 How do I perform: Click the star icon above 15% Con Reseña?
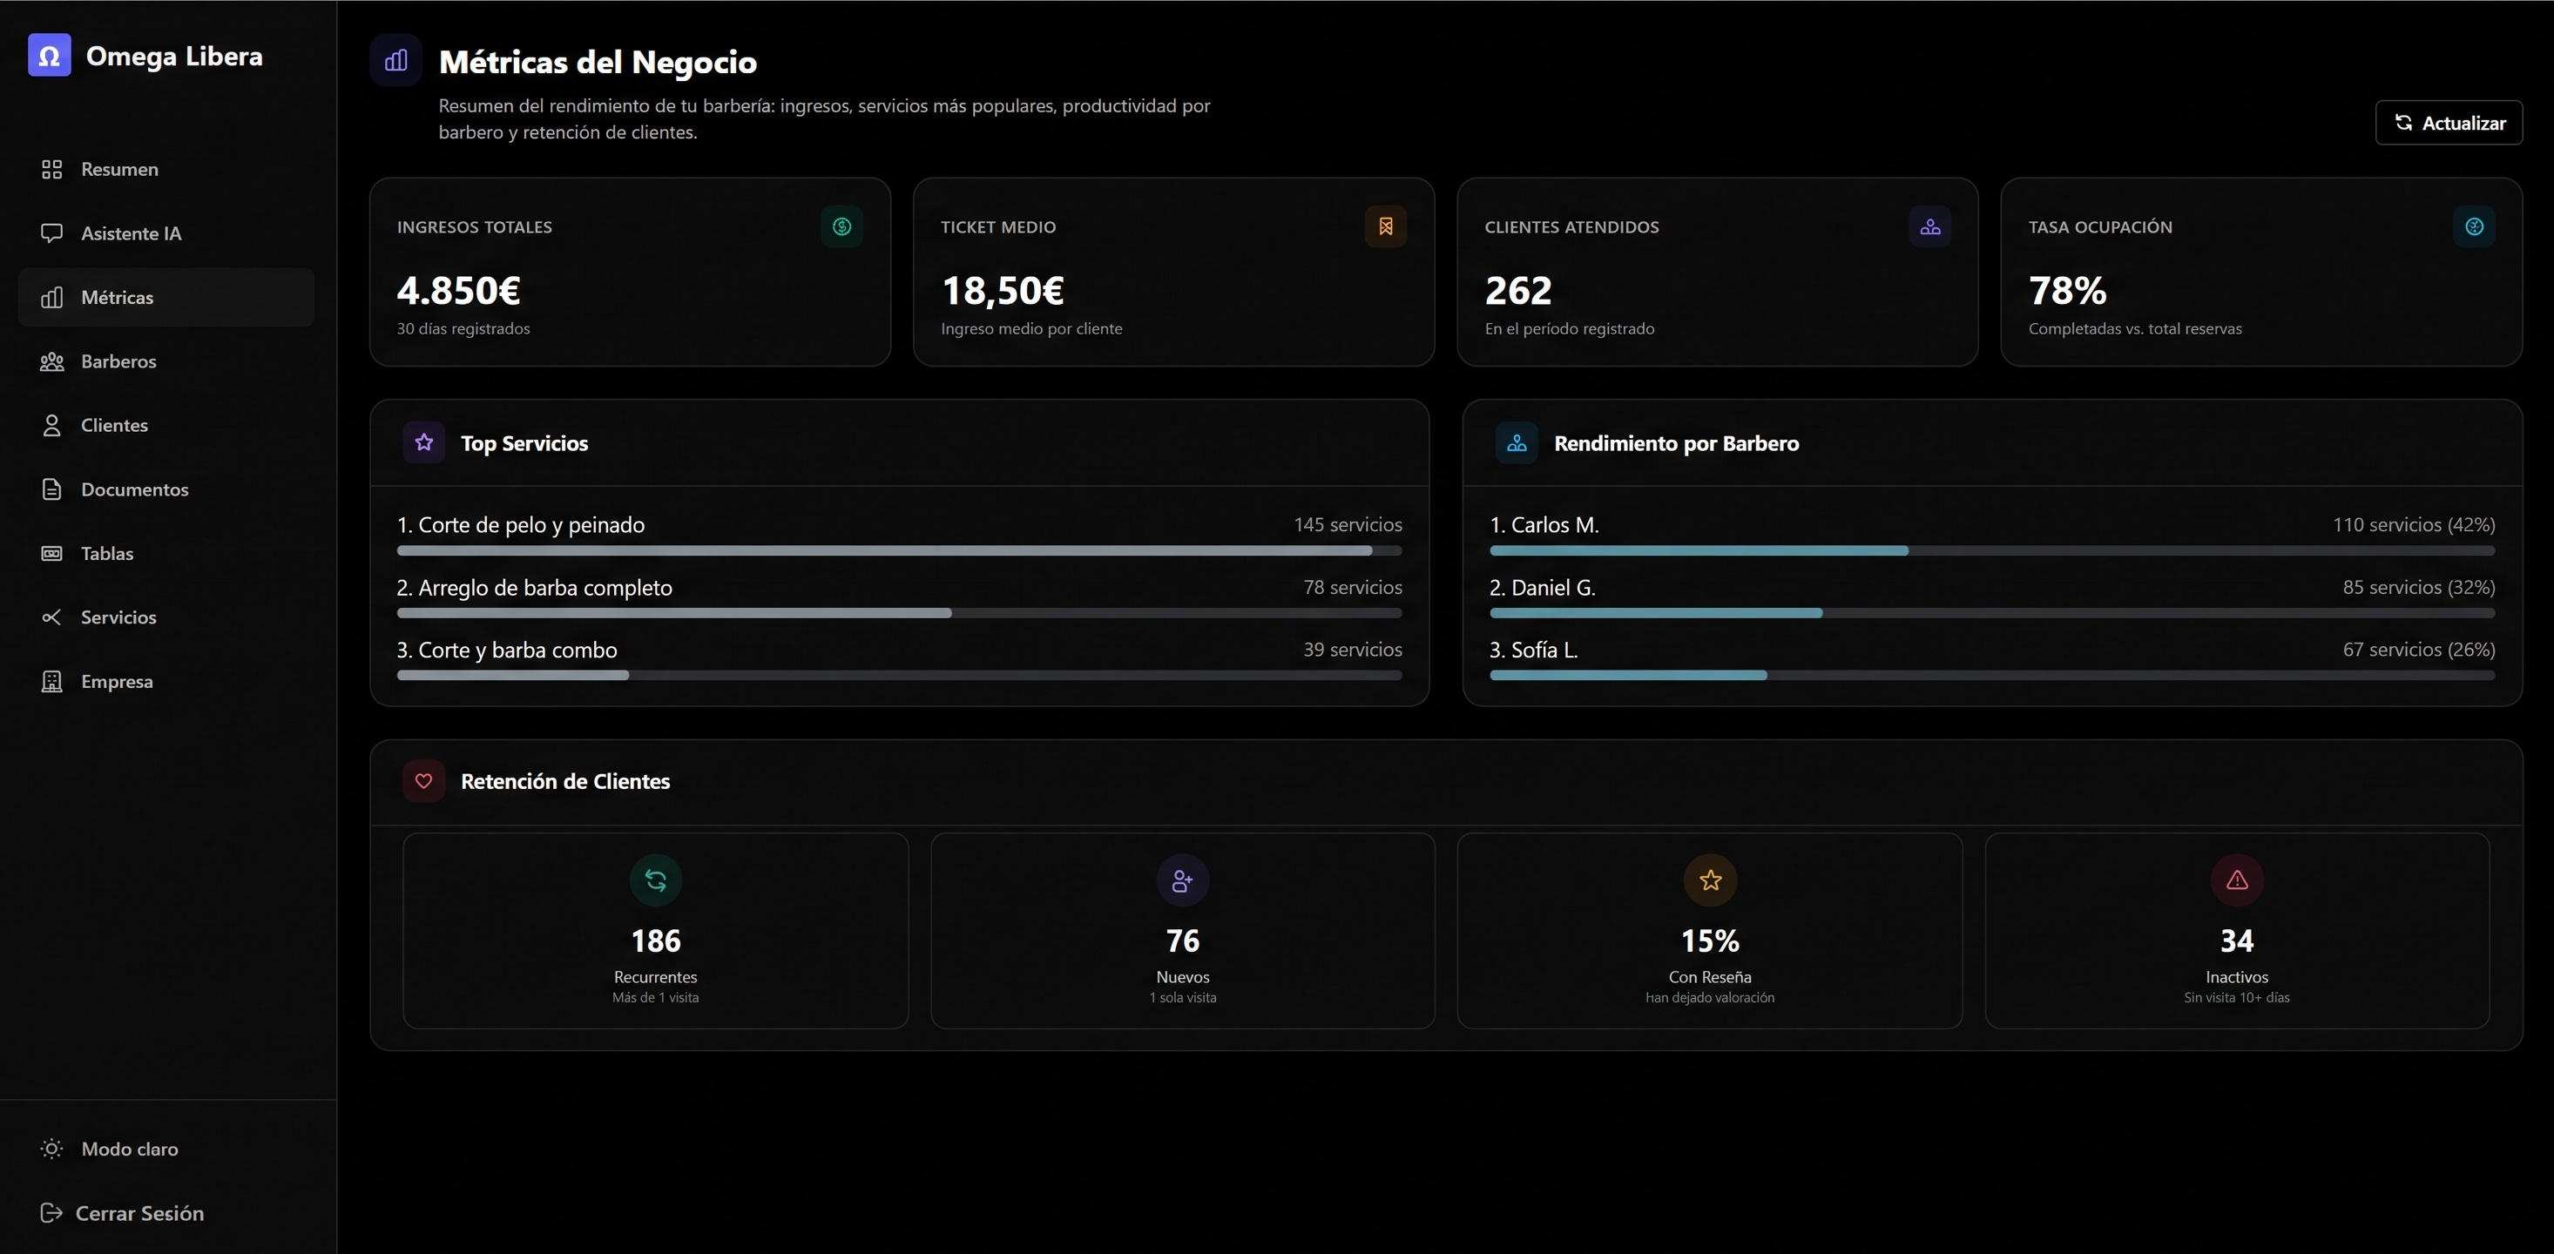pyautogui.click(x=1709, y=880)
